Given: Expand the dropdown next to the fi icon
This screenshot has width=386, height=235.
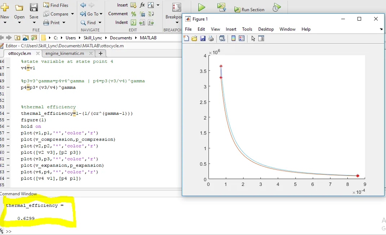Looking at the screenshot, I should tap(158, 5).
